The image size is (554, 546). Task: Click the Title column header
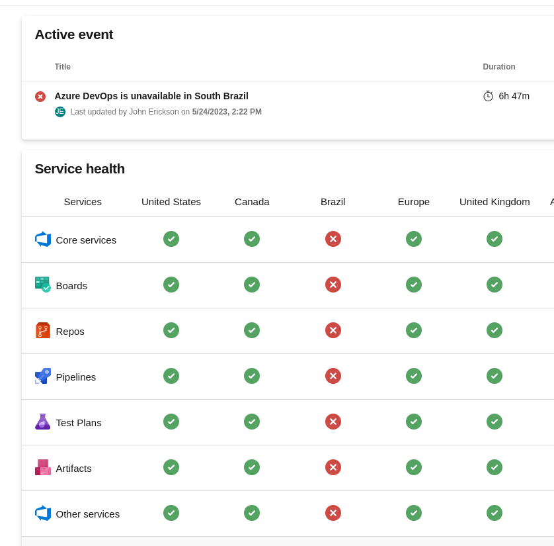pos(63,67)
